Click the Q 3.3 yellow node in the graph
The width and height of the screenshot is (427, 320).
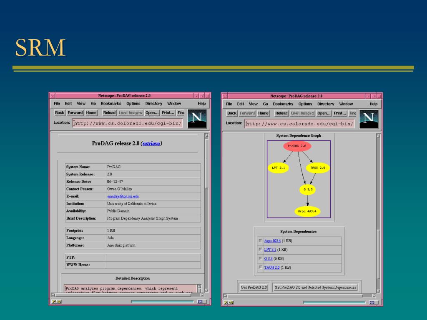[x=308, y=190]
